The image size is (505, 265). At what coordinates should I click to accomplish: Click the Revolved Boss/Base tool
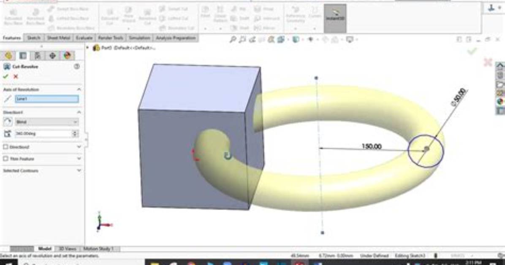[35, 17]
